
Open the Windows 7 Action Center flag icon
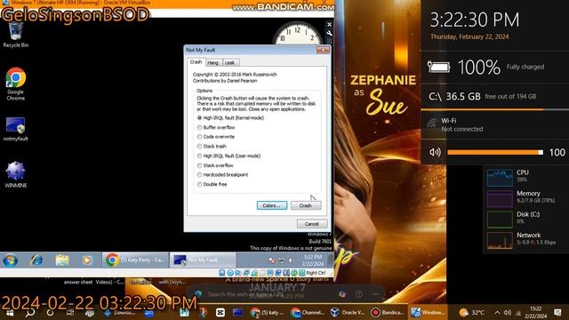click(272, 260)
